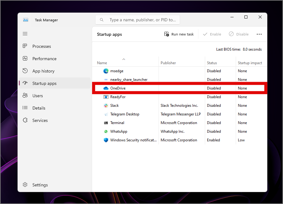Click the Task Manager app icon
283x204 pixels.
pyautogui.click(x=26, y=20)
